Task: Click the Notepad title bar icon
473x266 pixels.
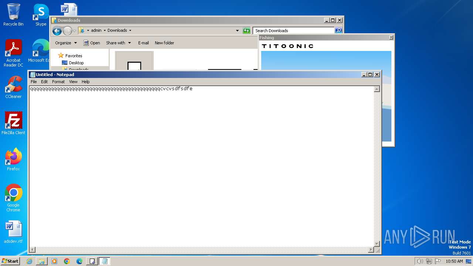Action: [33, 75]
